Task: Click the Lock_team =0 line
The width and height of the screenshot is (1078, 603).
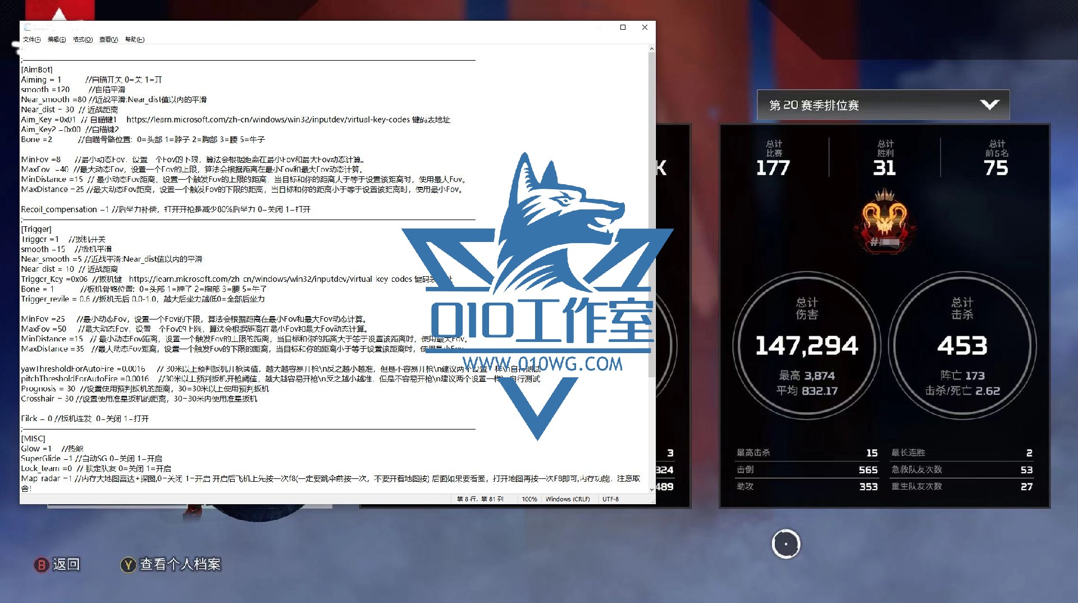Action: [x=96, y=468]
